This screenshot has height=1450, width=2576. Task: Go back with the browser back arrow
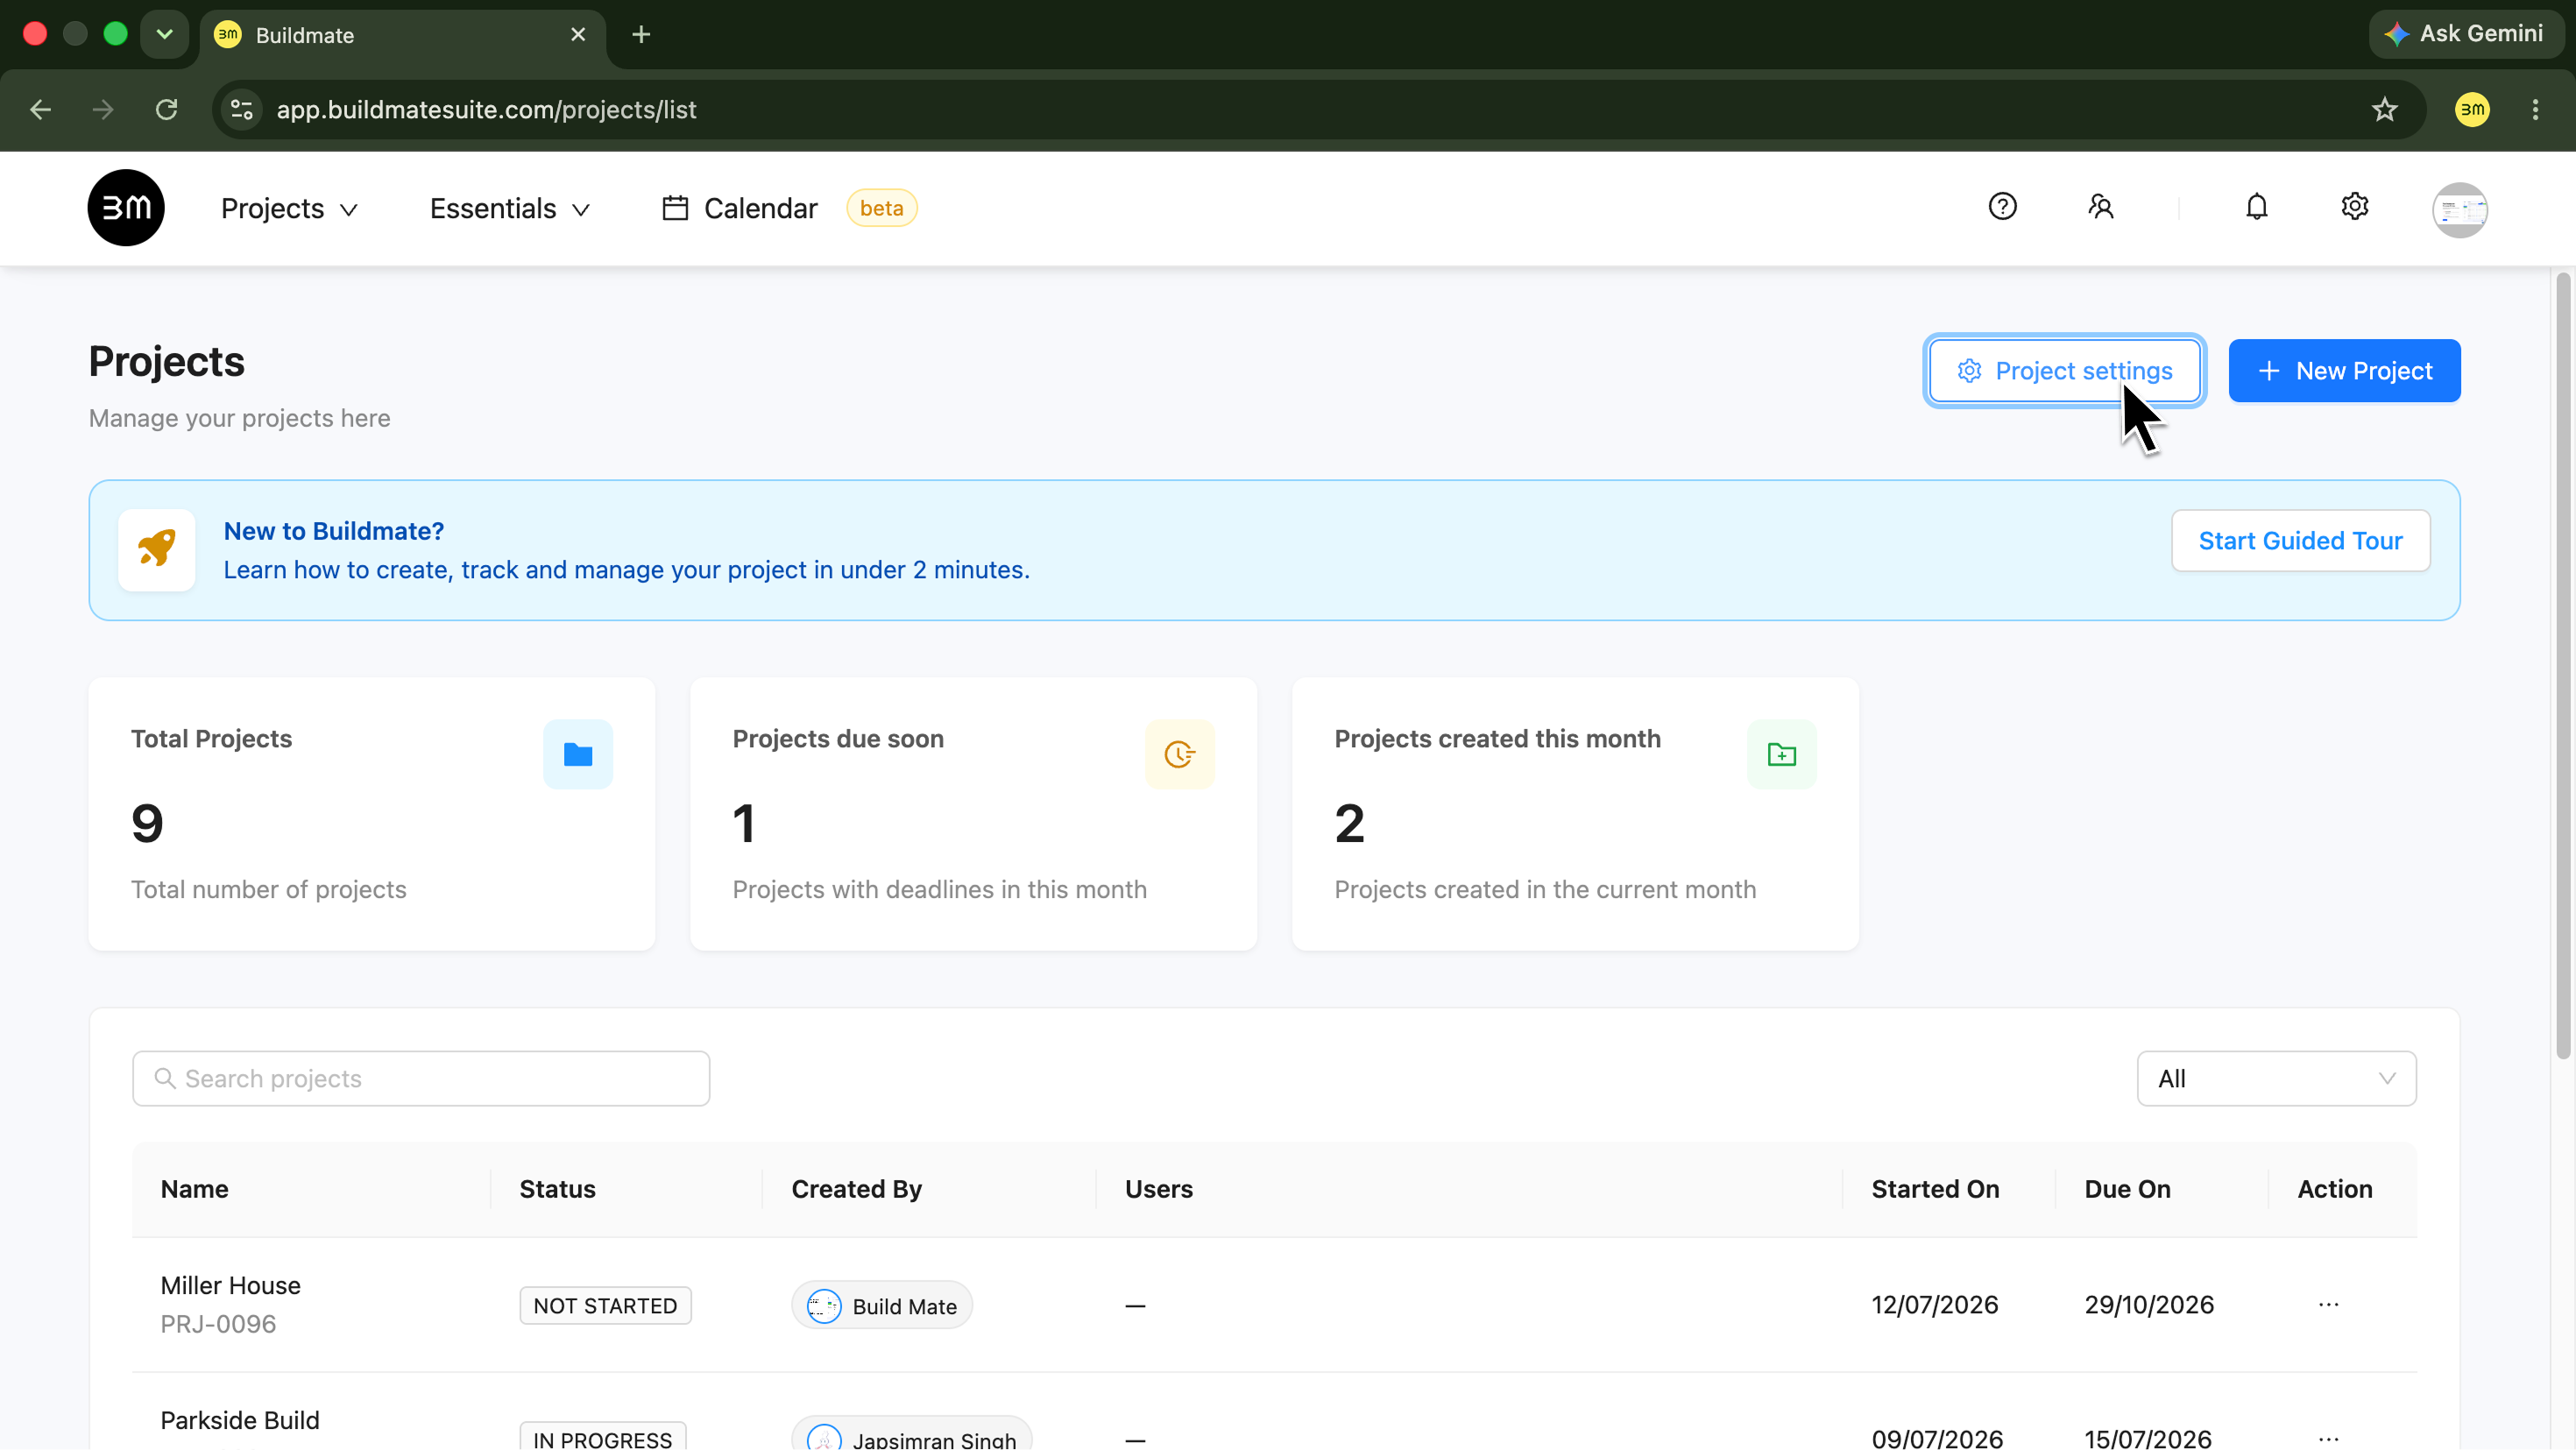(x=41, y=110)
